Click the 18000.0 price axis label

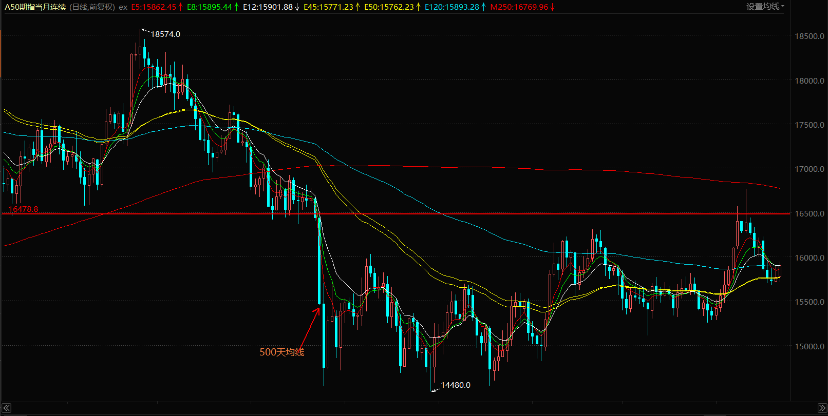tap(810, 81)
